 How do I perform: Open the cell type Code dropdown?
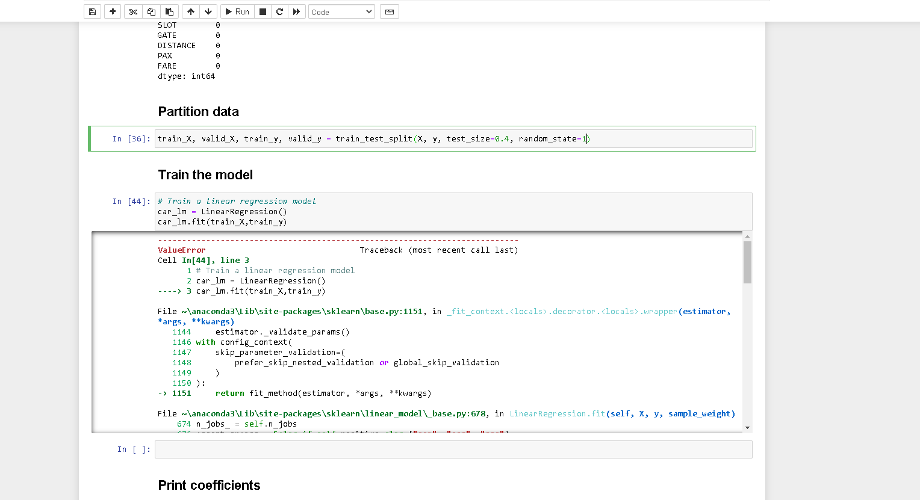point(342,12)
